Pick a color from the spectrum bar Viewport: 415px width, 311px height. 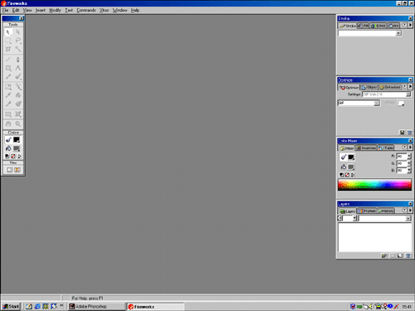[x=374, y=185]
